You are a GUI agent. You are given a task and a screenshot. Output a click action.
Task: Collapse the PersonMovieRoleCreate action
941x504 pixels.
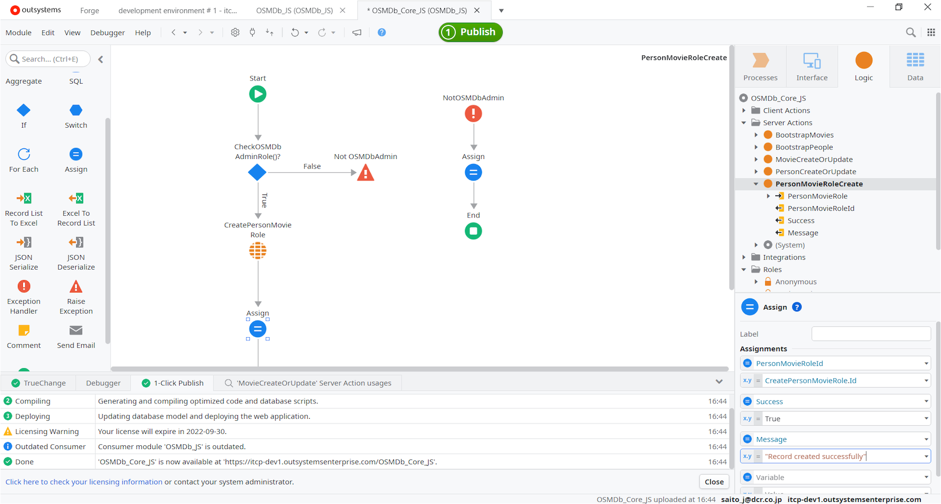[x=756, y=184]
